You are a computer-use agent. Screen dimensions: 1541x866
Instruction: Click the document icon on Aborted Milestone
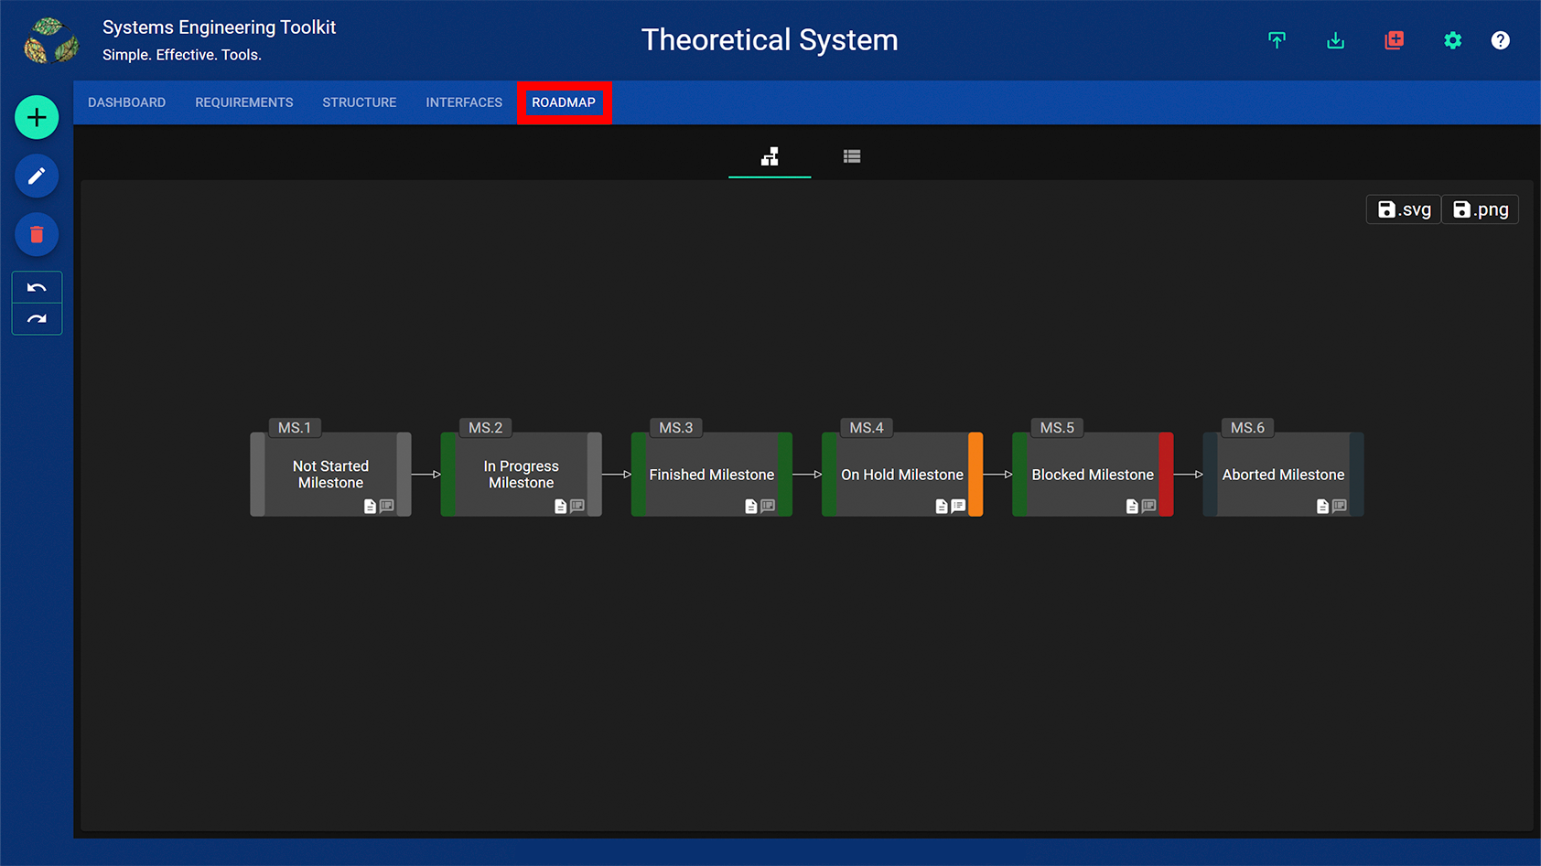(x=1321, y=506)
